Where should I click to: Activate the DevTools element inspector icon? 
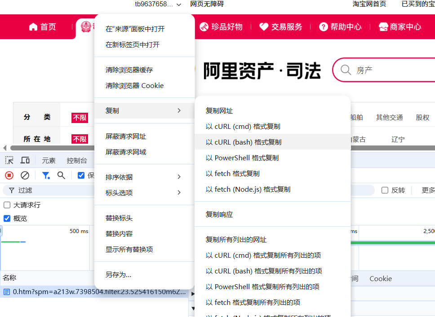pyautogui.click(x=9, y=160)
